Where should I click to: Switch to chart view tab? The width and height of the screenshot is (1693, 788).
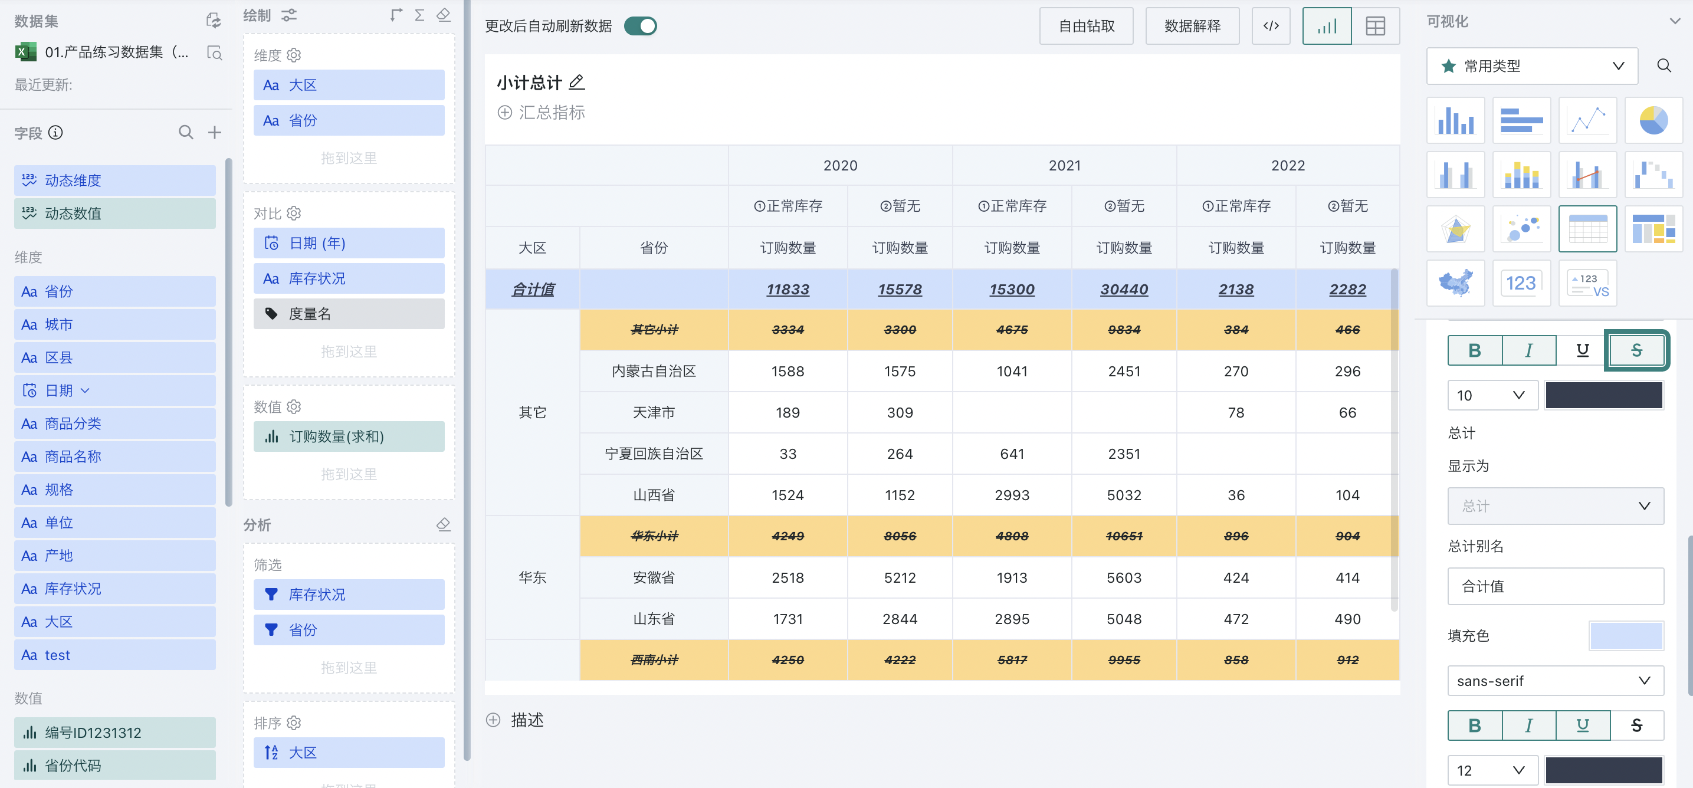tap(1327, 27)
